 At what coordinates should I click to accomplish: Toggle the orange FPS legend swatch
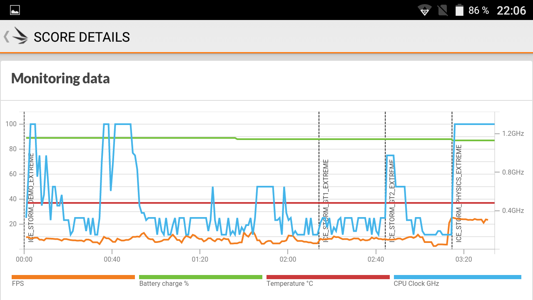pyautogui.click(x=73, y=277)
